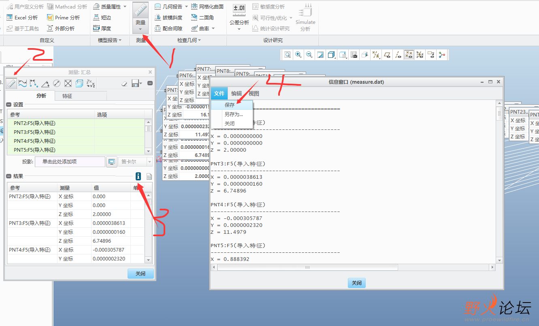Viewport: 539px width, 326px height.
Task: Click the 关闭 button below the information window
Action: pos(356,283)
